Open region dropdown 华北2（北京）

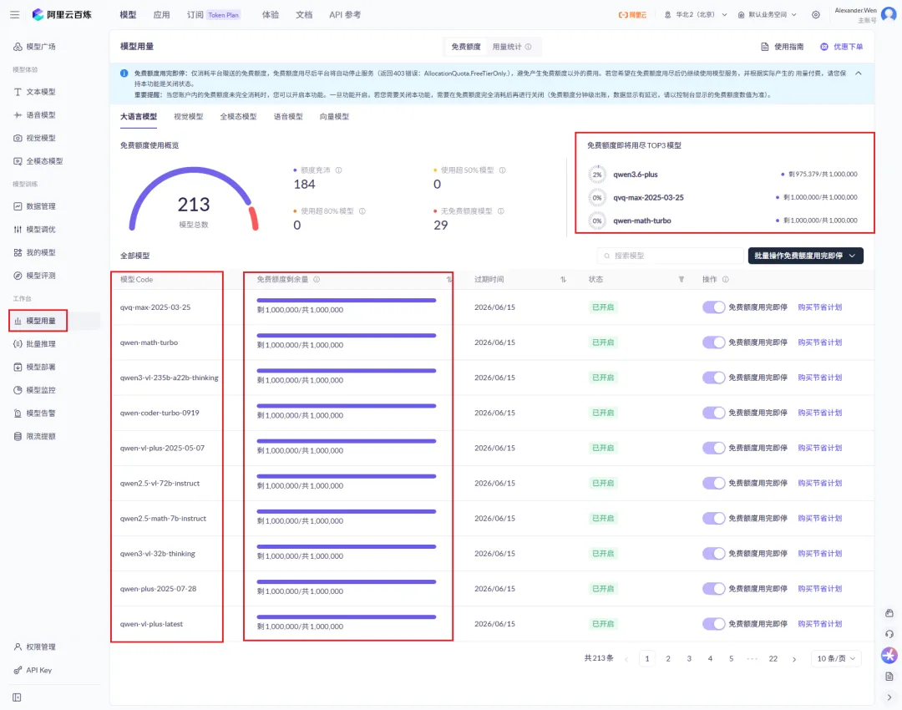click(x=696, y=15)
